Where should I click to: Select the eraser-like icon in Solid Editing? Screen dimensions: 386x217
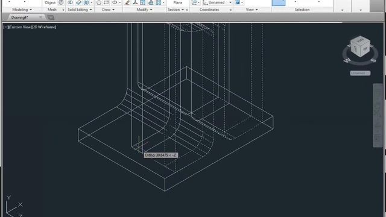(78, 2)
